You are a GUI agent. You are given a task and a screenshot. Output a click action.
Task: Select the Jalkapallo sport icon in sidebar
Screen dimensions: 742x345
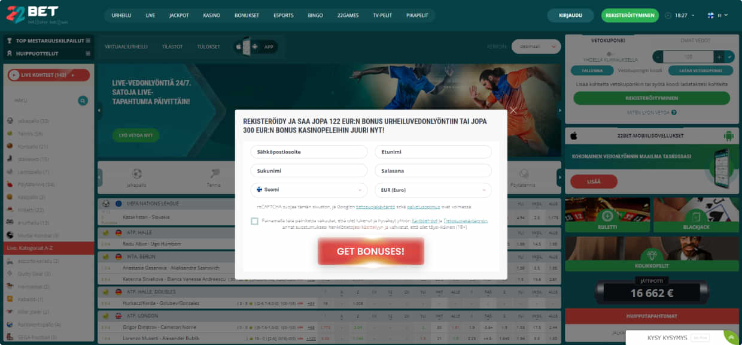pos(10,120)
